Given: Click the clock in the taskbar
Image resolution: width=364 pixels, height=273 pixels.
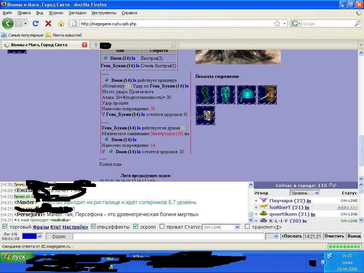Looking at the screenshot, I should [347, 256].
